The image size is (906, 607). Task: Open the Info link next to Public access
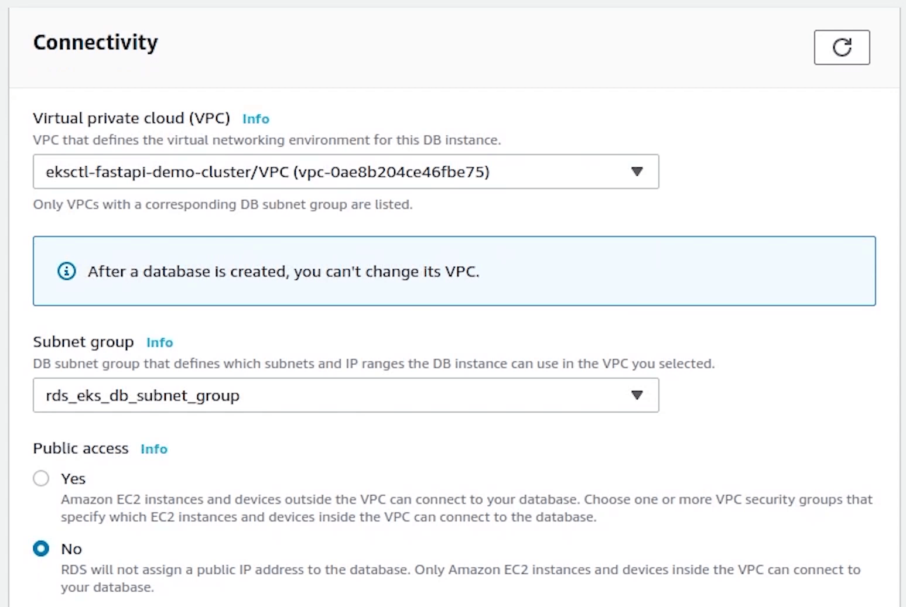tap(154, 449)
